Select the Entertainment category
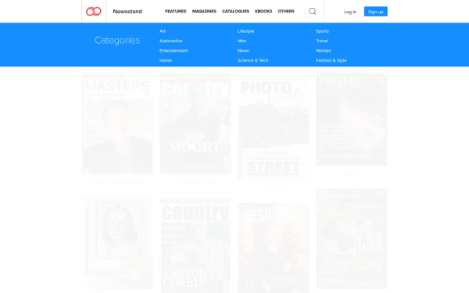Viewport: 469px width, 293px height. [174, 51]
